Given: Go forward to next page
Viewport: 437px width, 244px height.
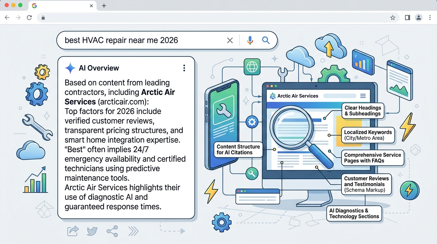Looking at the screenshot, I should [x=18, y=18].
